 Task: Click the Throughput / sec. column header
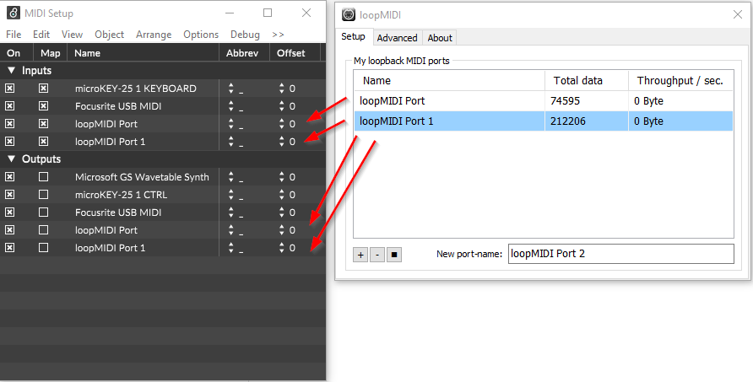click(x=680, y=81)
